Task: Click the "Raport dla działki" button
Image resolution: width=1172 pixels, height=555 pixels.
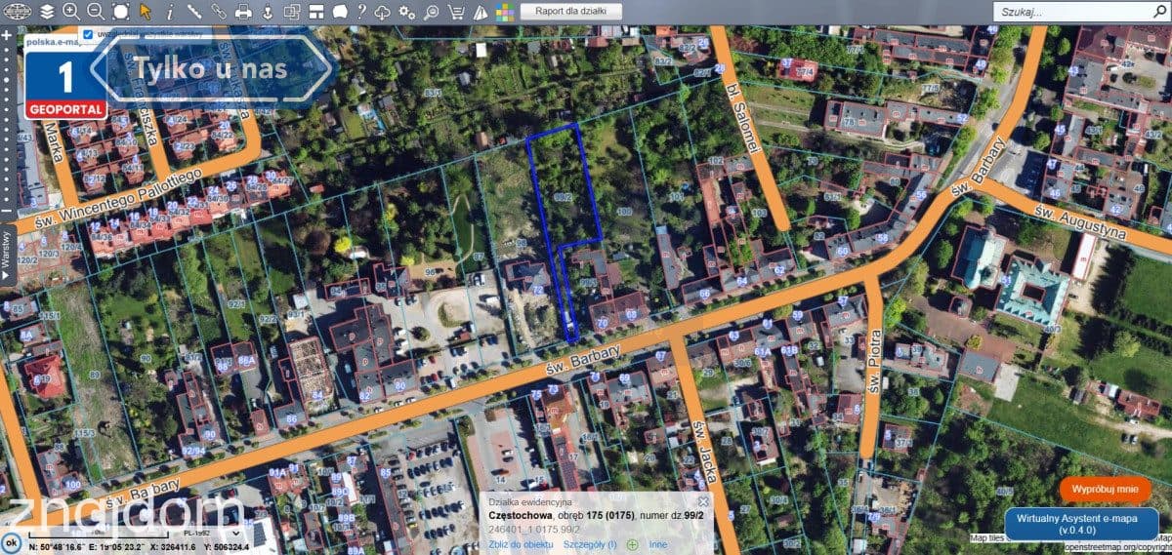Action: 571,12
